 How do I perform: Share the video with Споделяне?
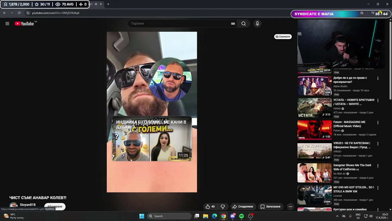[x=243, y=207]
